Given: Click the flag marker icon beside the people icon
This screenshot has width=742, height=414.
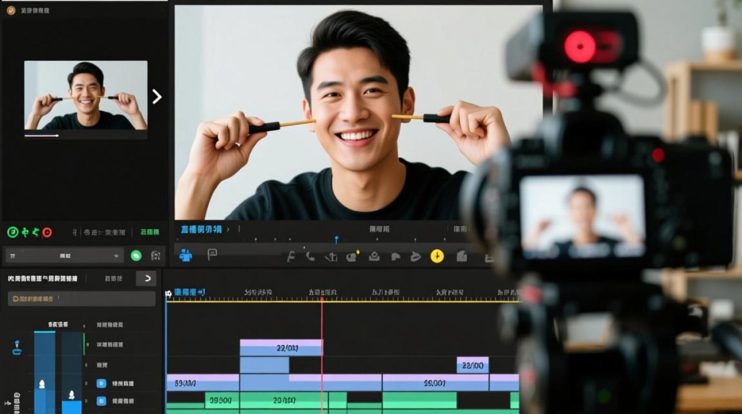Looking at the screenshot, I should (212, 254).
